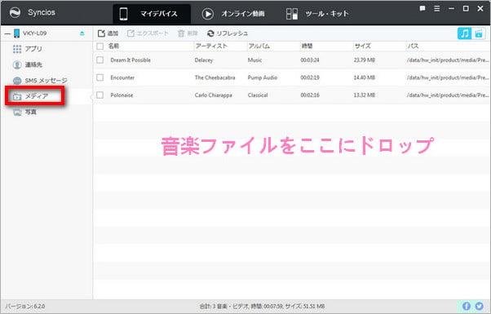Sort by 時間 column header
The height and width of the screenshot is (314, 491).
pyautogui.click(x=307, y=46)
